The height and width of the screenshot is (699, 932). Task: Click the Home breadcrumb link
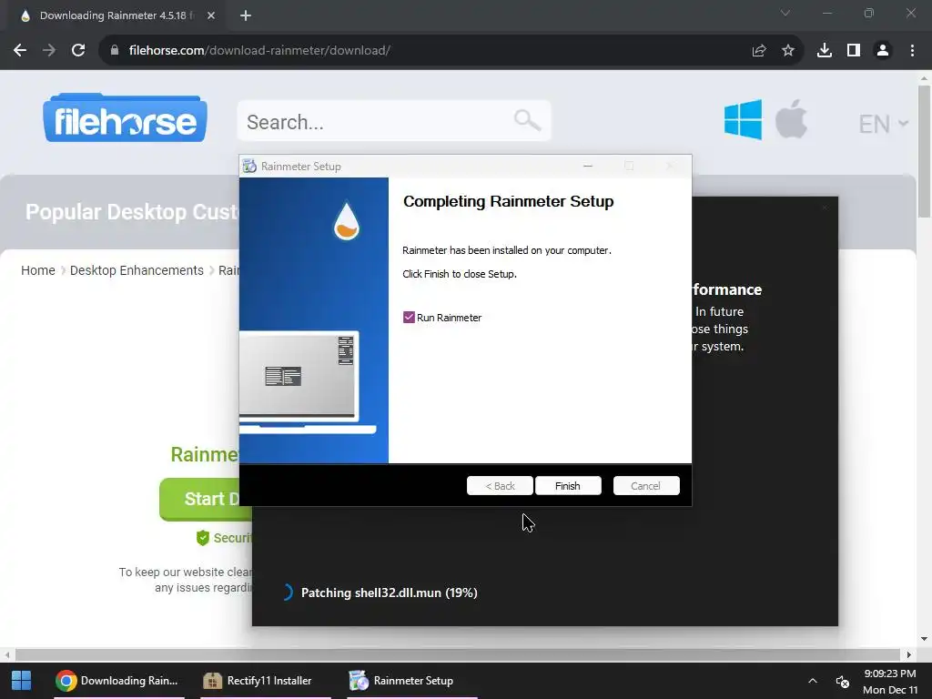point(38,270)
